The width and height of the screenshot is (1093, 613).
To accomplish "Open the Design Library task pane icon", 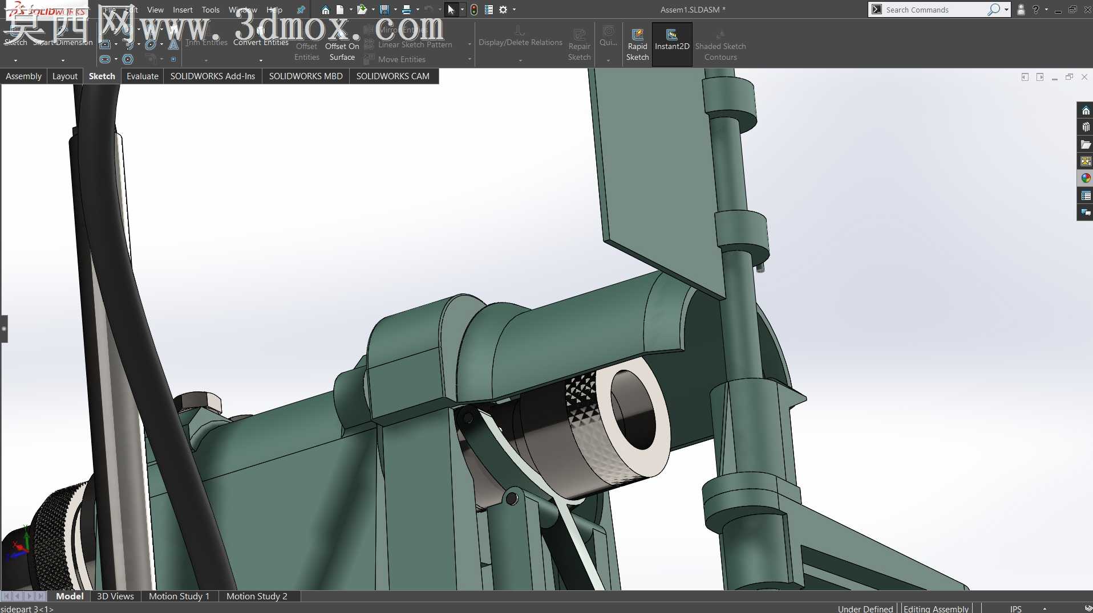I will coord(1086,128).
